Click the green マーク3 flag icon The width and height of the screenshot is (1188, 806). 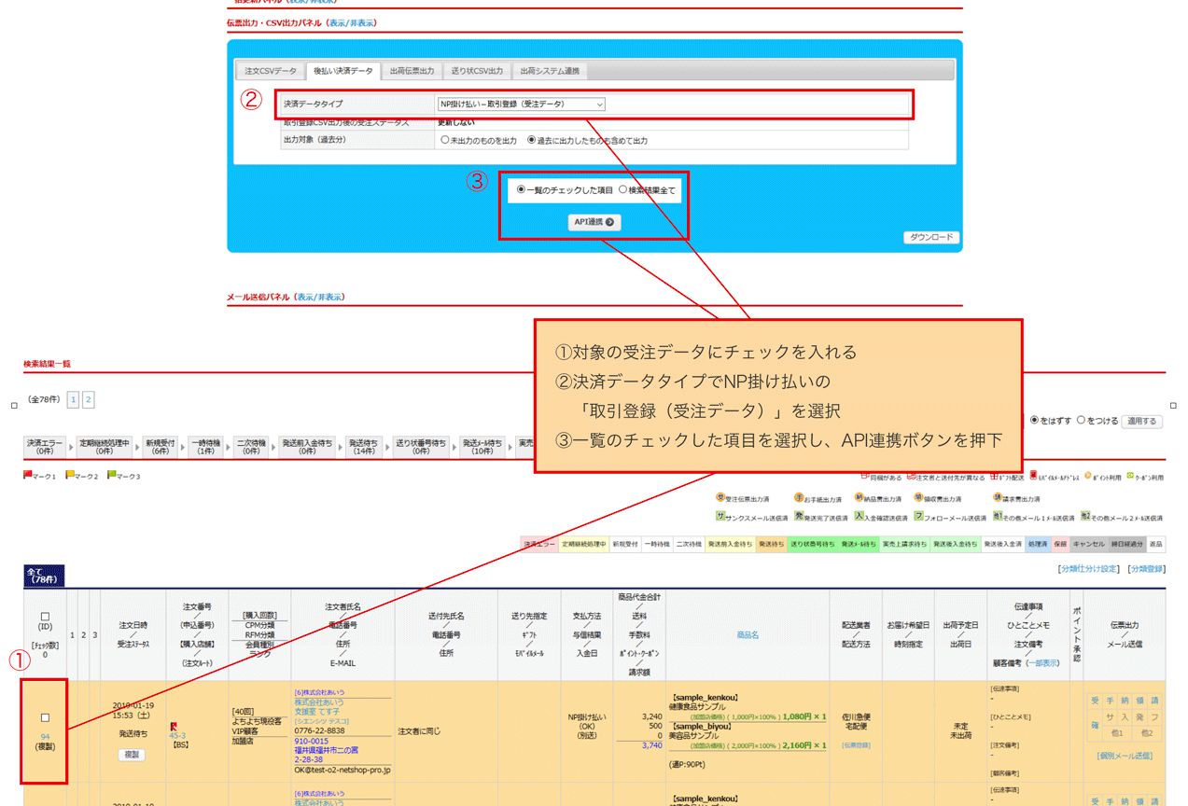tap(111, 476)
